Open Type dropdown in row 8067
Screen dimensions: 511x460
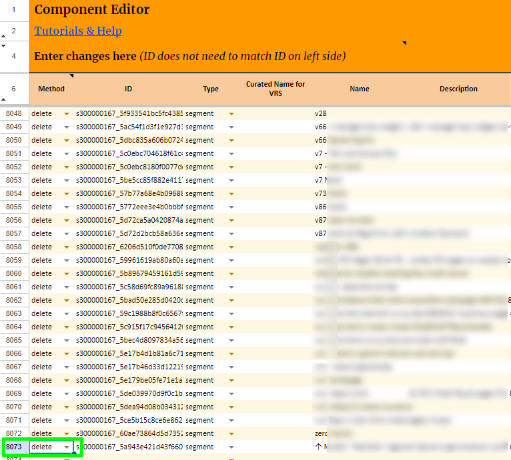[x=231, y=367]
